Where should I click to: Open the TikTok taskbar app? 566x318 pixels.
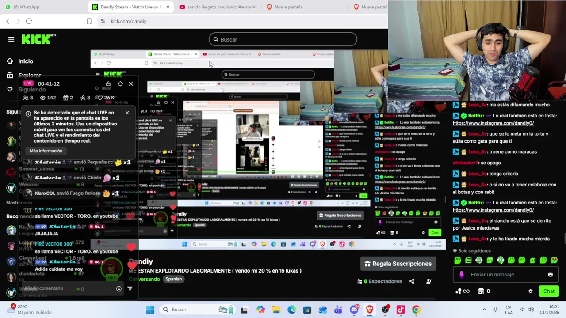(401, 310)
